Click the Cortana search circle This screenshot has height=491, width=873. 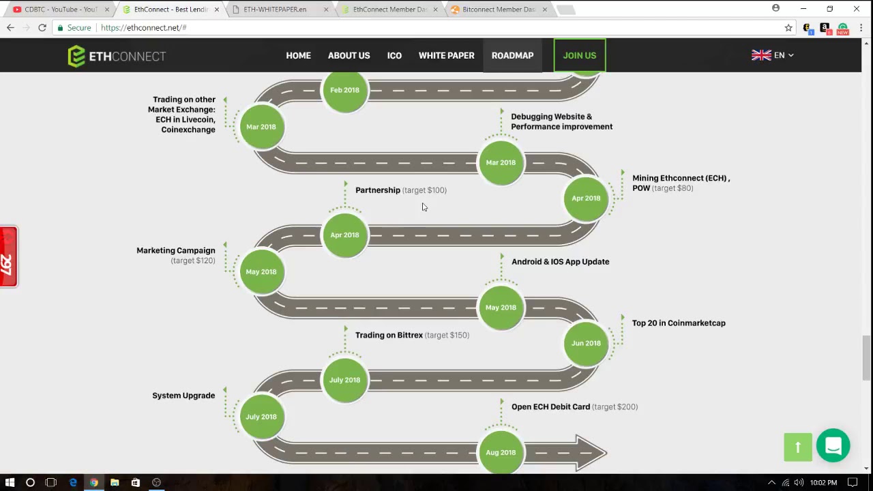(x=30, y=482)
